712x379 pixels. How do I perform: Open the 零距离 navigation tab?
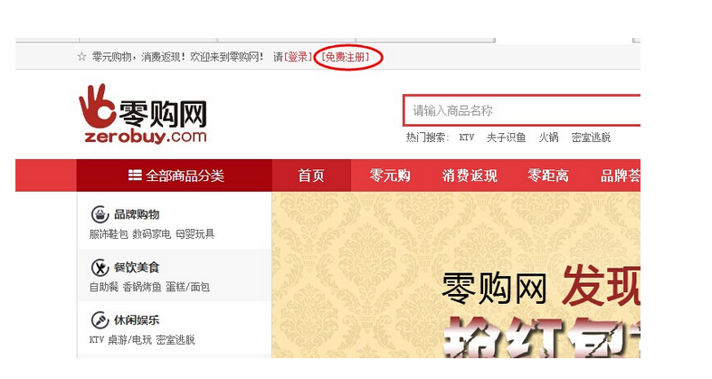[x=548, y=175]
